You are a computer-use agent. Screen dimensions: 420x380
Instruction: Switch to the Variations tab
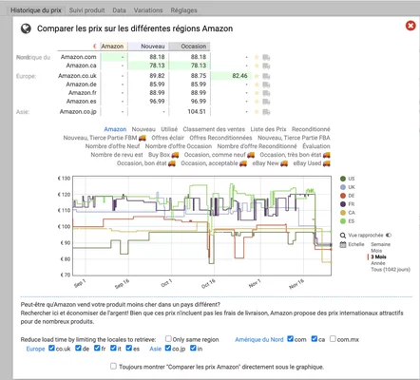[148, 10]
